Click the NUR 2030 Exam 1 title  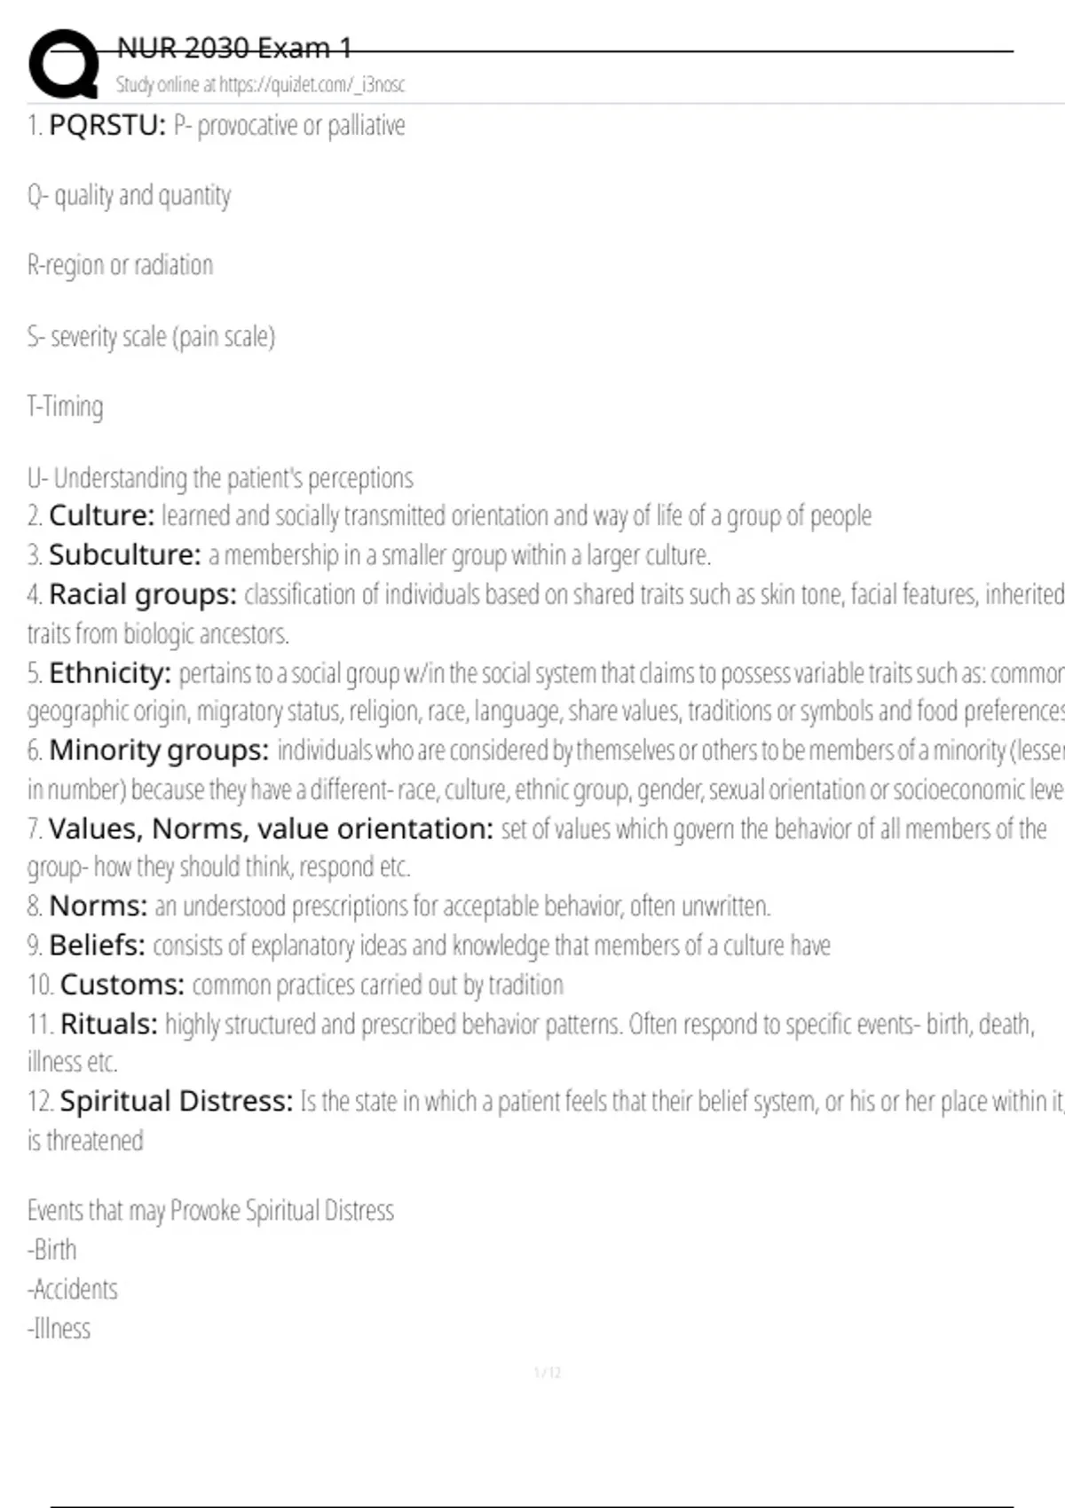[x=234, y=48]
